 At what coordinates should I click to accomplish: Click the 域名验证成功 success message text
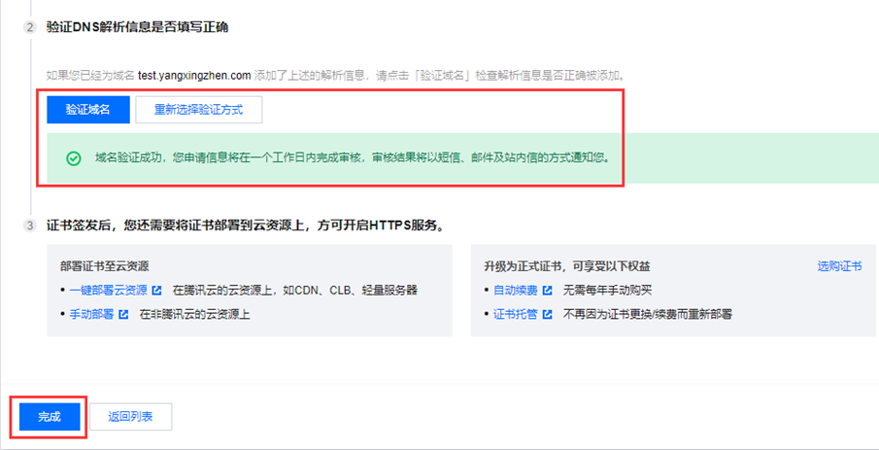point(353,157)
